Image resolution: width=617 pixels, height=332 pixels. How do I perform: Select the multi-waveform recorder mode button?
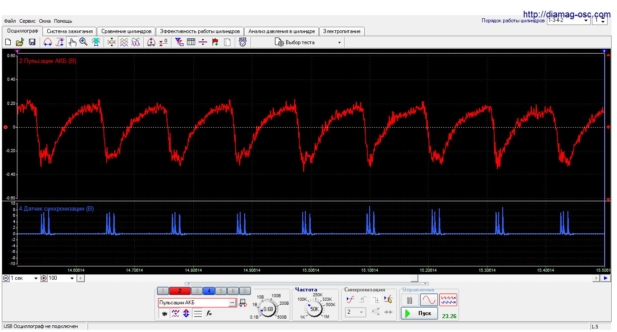(448, 300)
